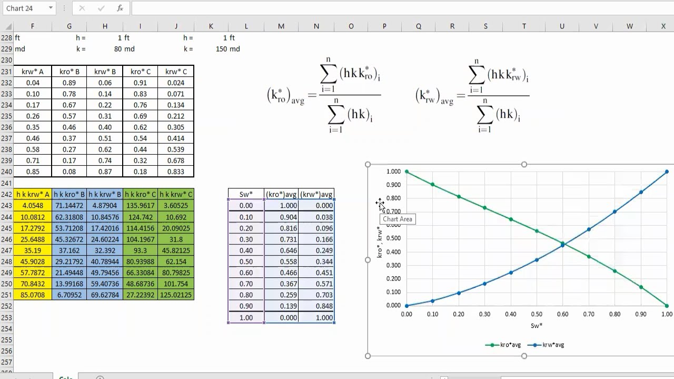Click the cell with value 135.9617
Image resolution: width=674 pixels, height=379 pixels.
pyautogui.click(x=141, y=205)
